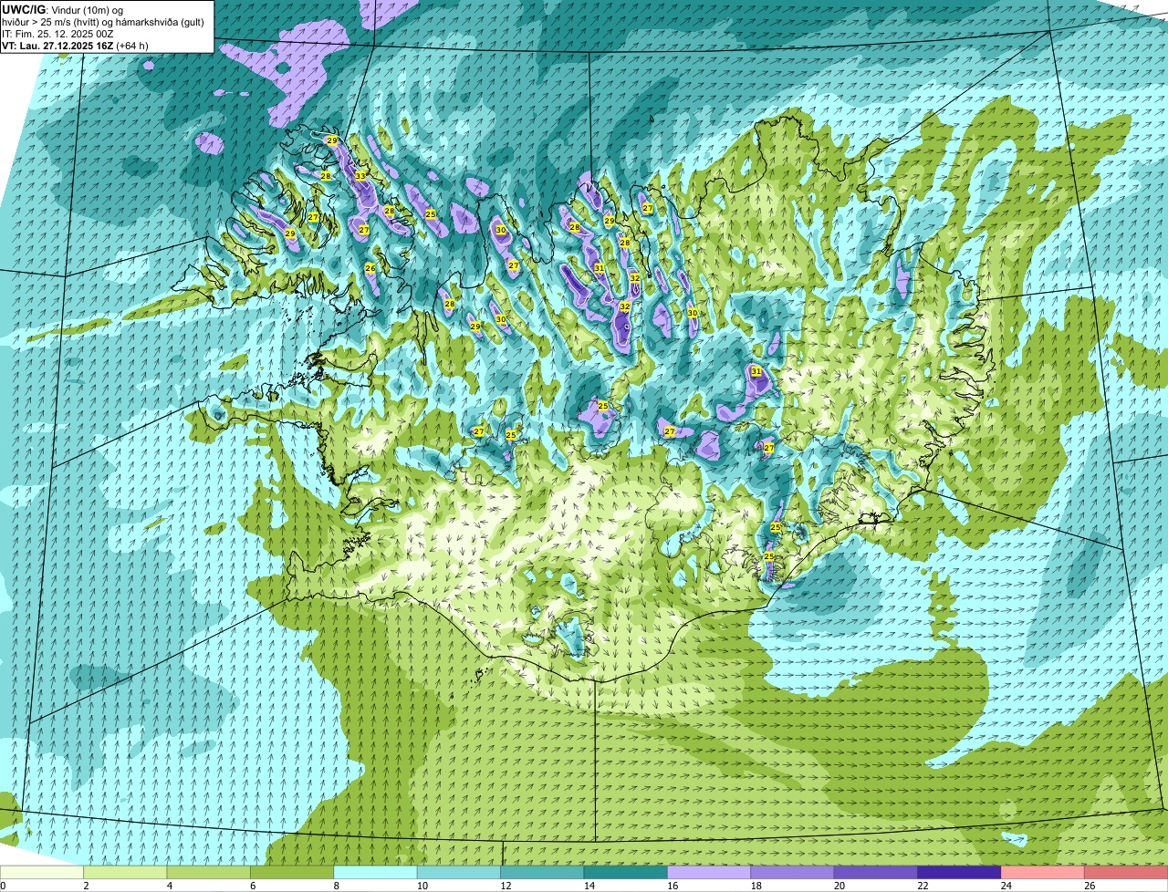Image resolution: width=1168 pixels, height=892 pixels.
Task: Click the 12–14 m/s teal legend swatch
Action: 543,872
